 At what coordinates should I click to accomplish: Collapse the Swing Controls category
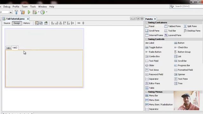[x=147, y=39]
